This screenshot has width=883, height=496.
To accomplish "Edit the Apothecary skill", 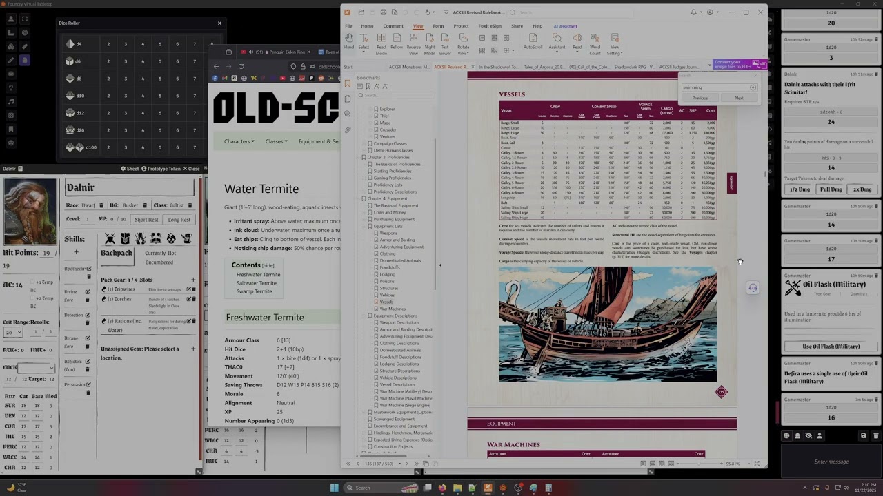I will click(x=88, y=269).
